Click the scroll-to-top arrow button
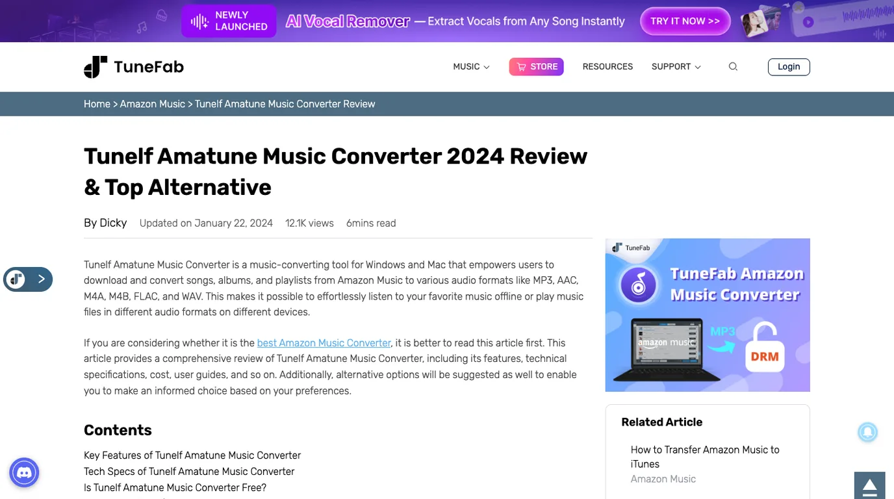 pyautogui.click(x=869, y=485)
